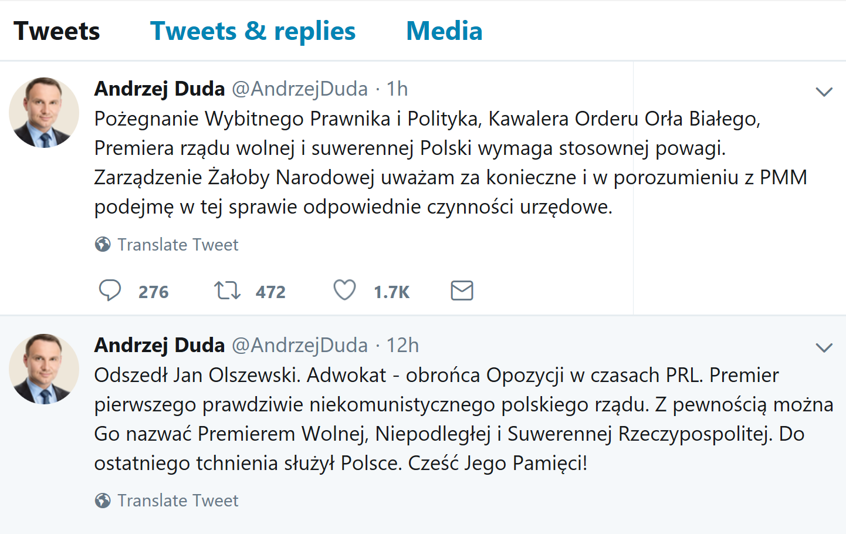Open the Tweets & replies tab
The width and height of the screenshot is (846, 534).
click(x=253, y=31)
